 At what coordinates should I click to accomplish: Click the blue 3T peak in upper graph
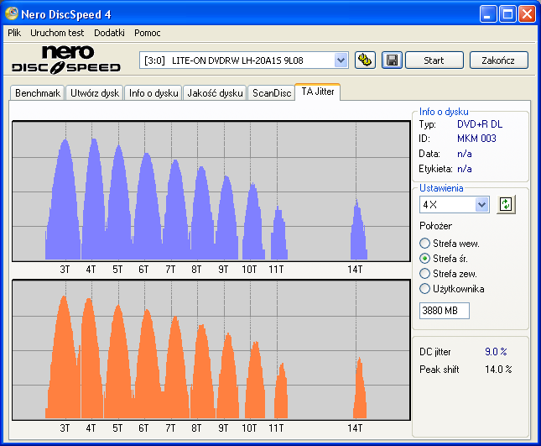tap(64, 201)
